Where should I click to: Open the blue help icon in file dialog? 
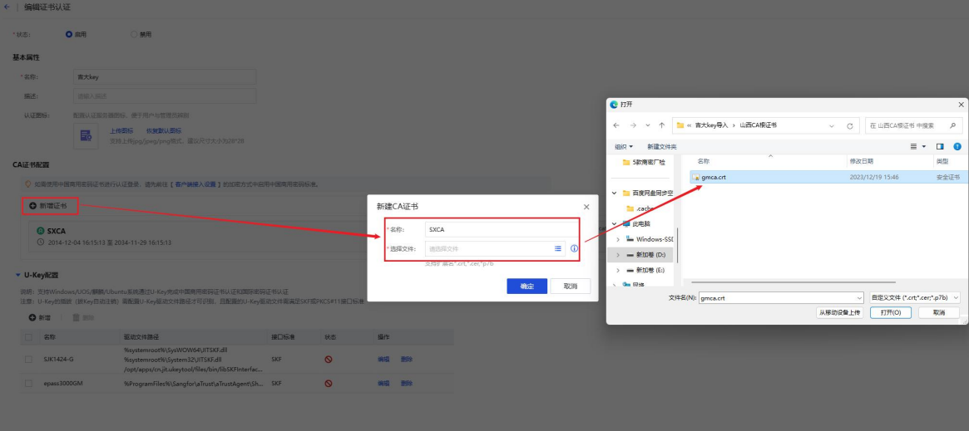pos(957,146)
